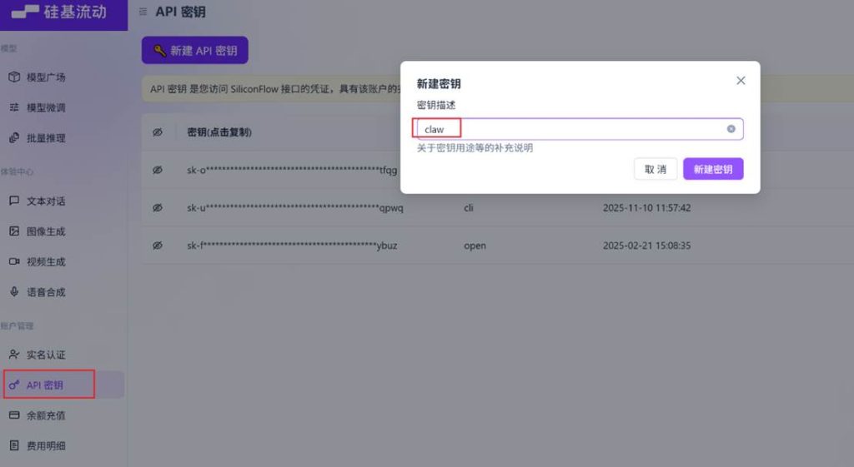
Task: Click 取消 button in the dialog
Action: click(x=655, y=169)
